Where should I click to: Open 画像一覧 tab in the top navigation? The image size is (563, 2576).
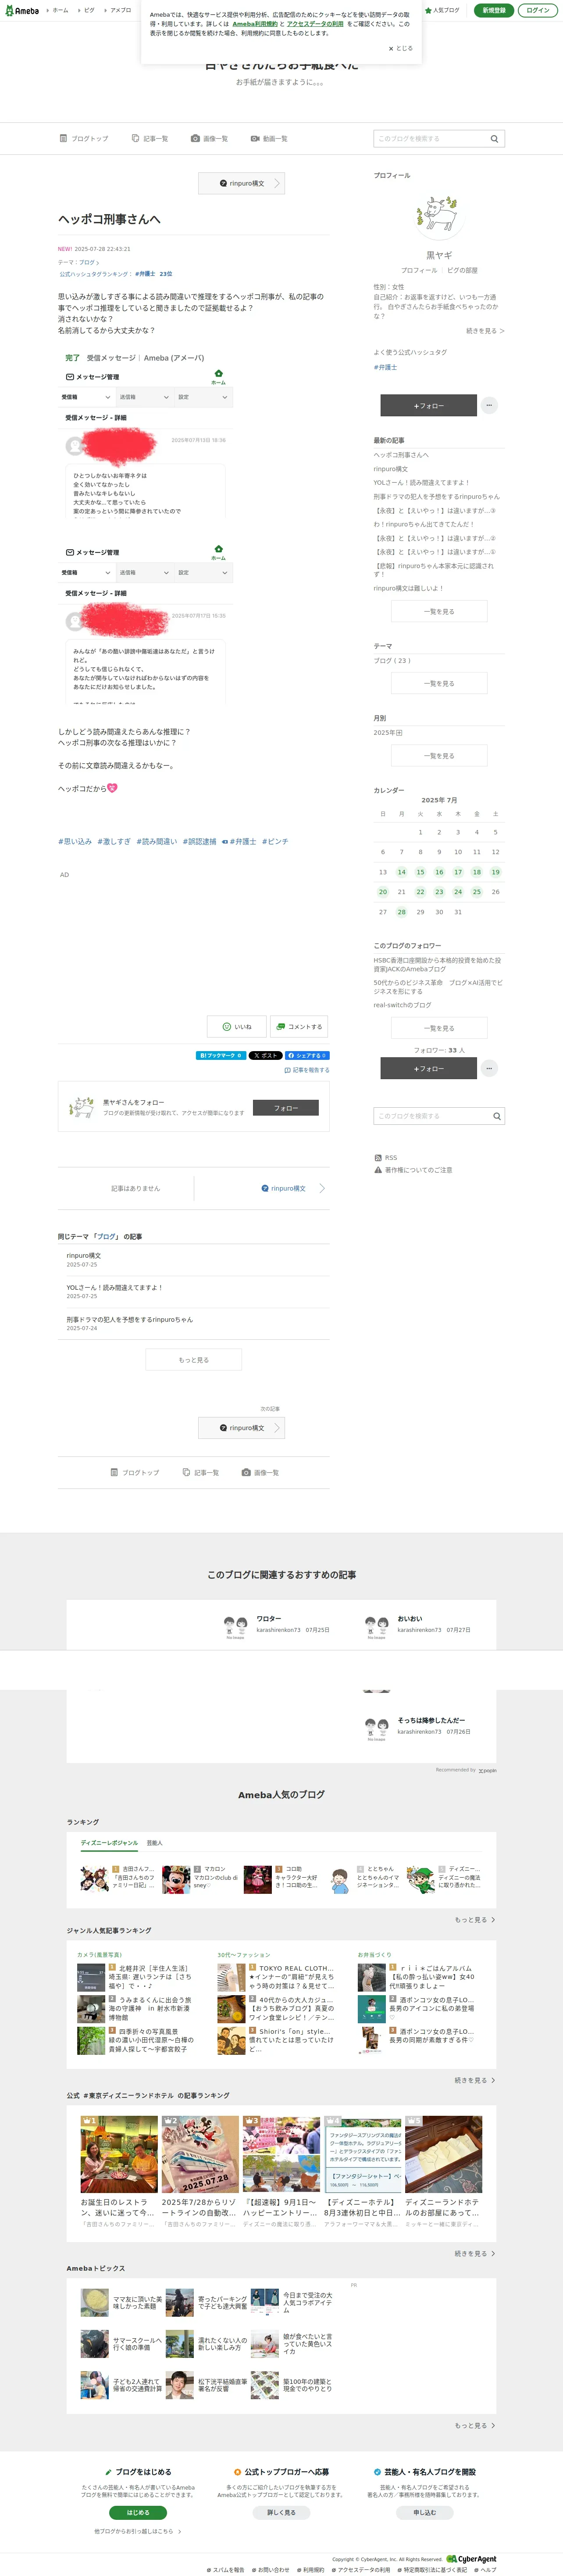(209, 139)
